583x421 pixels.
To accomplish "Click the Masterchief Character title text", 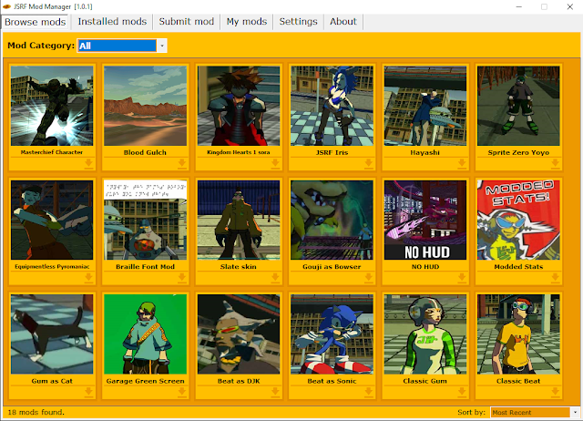I will click(x=52, y=152).
